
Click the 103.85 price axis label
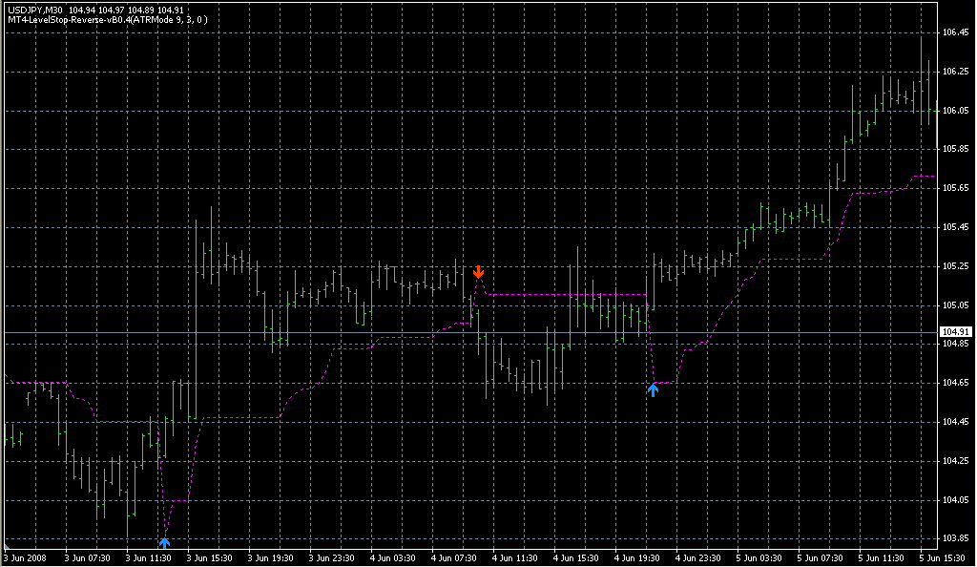tap(955, 538)
